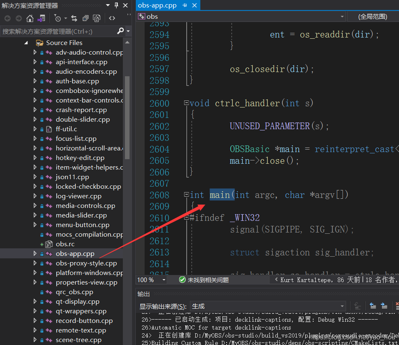
Task: Collapse the ctrlc_handler function block
Action: pos(186,103)
